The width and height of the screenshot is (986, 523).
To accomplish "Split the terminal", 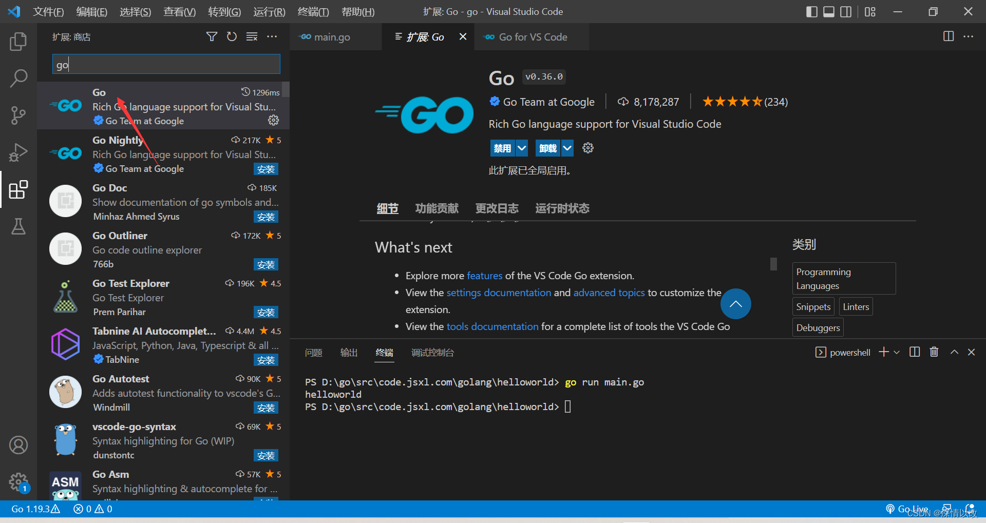I will [x=915, y=352].
